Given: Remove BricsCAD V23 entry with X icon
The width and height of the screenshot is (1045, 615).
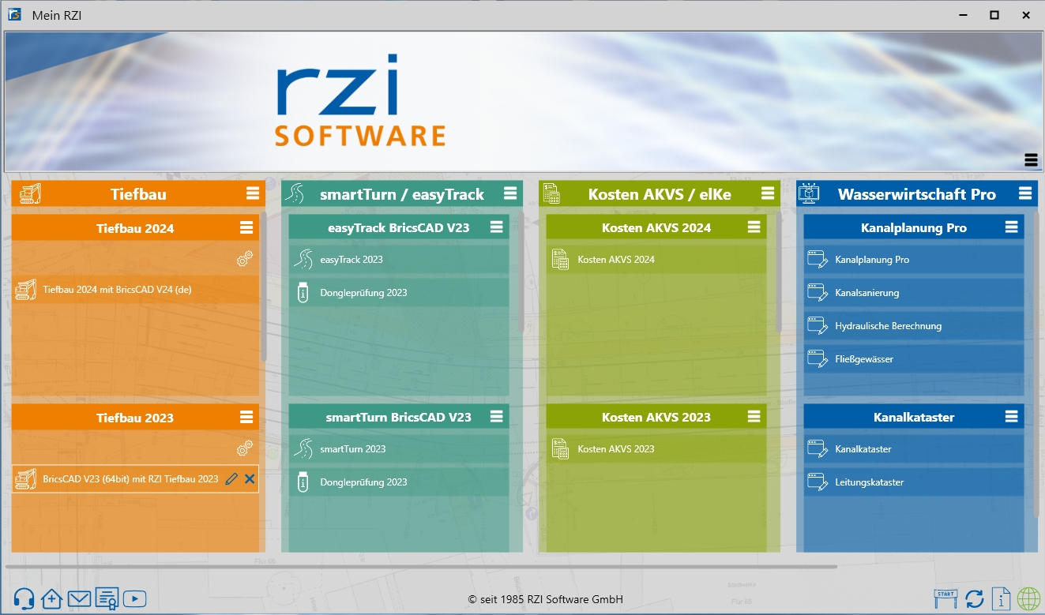Looking at the screenshot, I should click(x=250, y=478).
